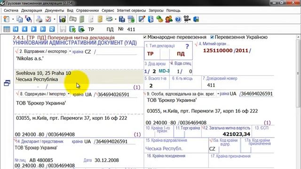
Task: Open the declarations table grid view icon
Action: 7,29
